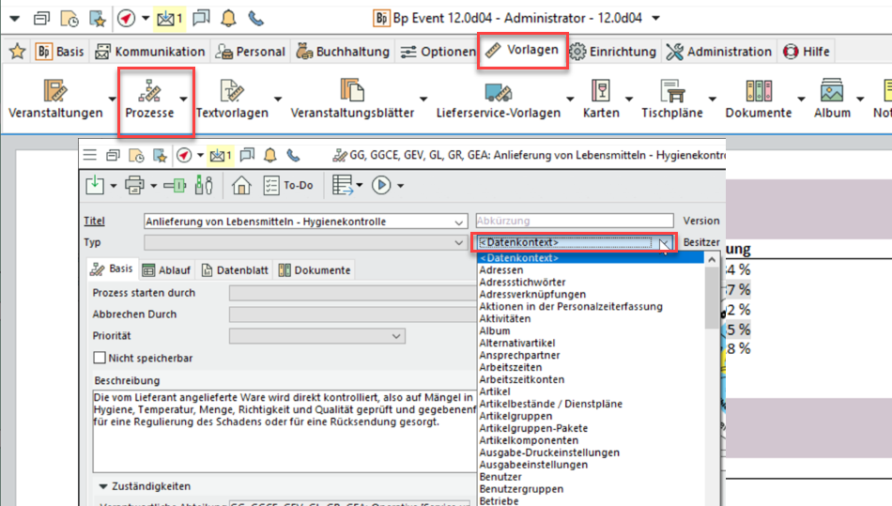This screenshot has width=892, height=506.
Task: Click the Tischpläne icon
Action: 672,91
